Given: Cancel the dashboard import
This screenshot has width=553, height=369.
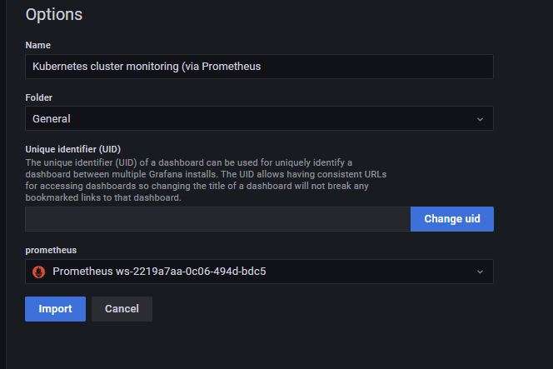Looking at the screenshot, I should [122, 309].
